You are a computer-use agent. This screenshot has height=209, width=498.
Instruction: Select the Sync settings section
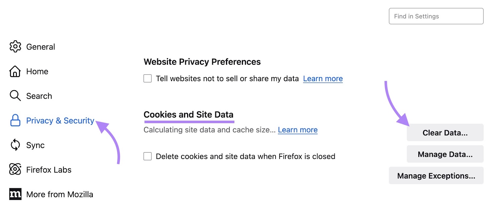click(35, 145)
